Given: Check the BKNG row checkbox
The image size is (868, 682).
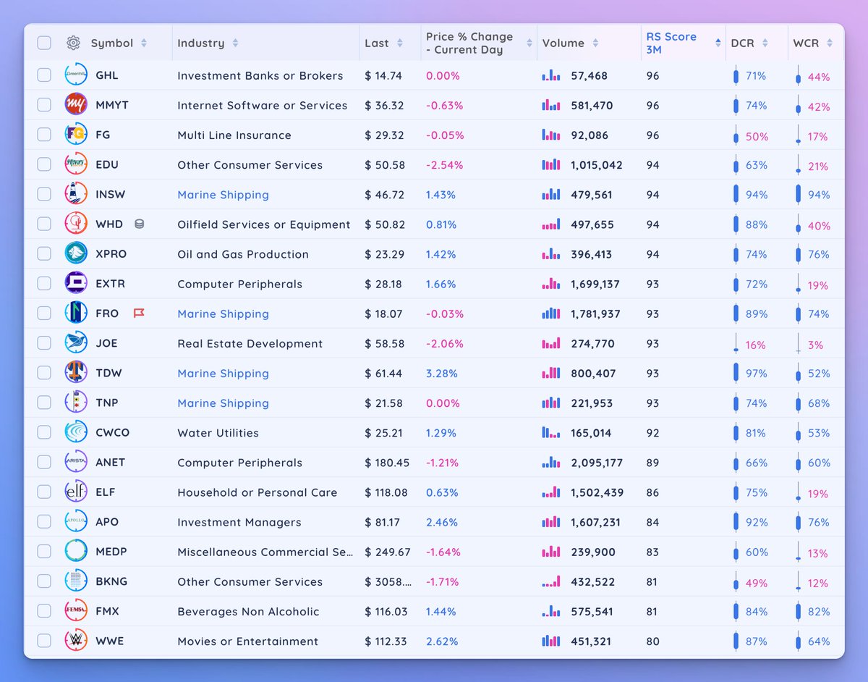Looking at the screenshot, I should [44, 581].
